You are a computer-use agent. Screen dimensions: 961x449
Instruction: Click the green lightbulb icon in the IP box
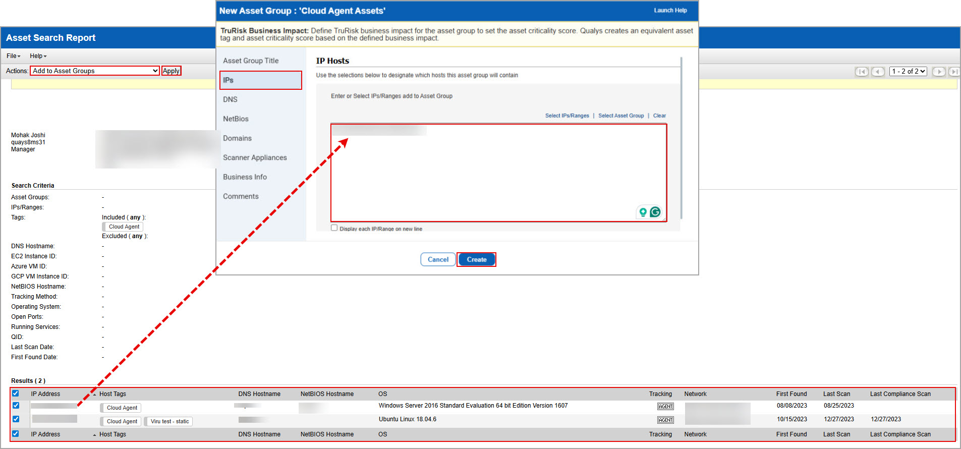tap(643, 212)
